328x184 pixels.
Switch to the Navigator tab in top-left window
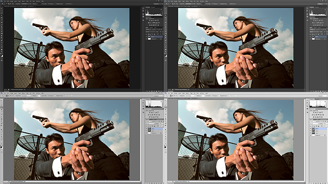pyautogui.click(x=153, y=7)
